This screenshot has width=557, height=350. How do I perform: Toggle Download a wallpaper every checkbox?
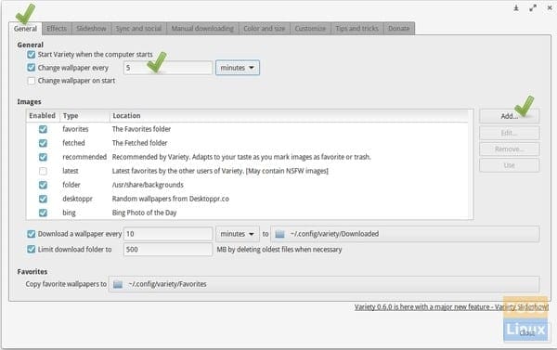[x=32, y=234]
